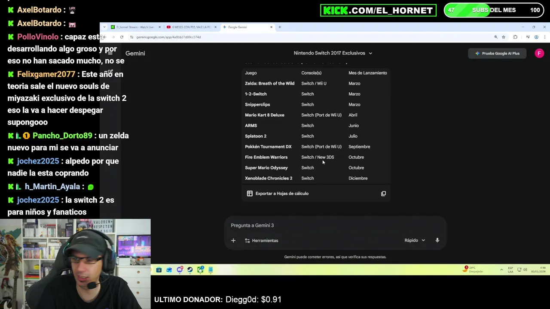Select the Pokkén Tournament DX cell

point(268,146)
